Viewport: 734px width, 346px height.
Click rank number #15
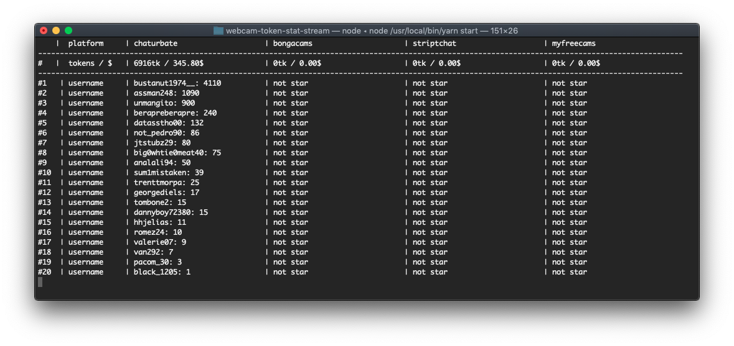coord(45,222)
